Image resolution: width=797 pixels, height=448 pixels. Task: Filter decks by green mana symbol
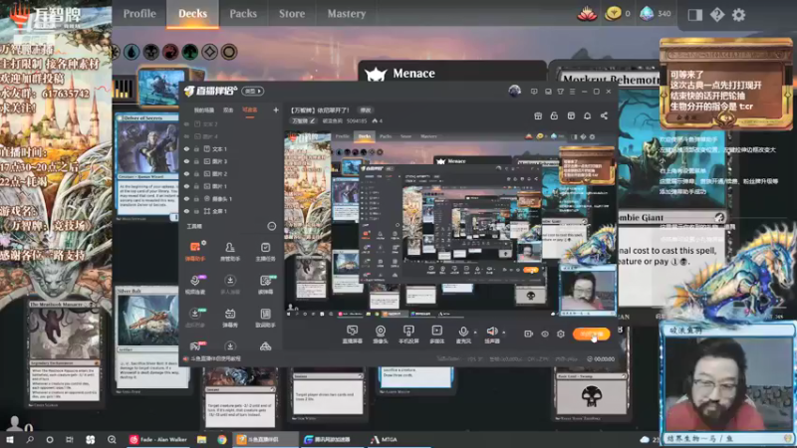[190, 52]
